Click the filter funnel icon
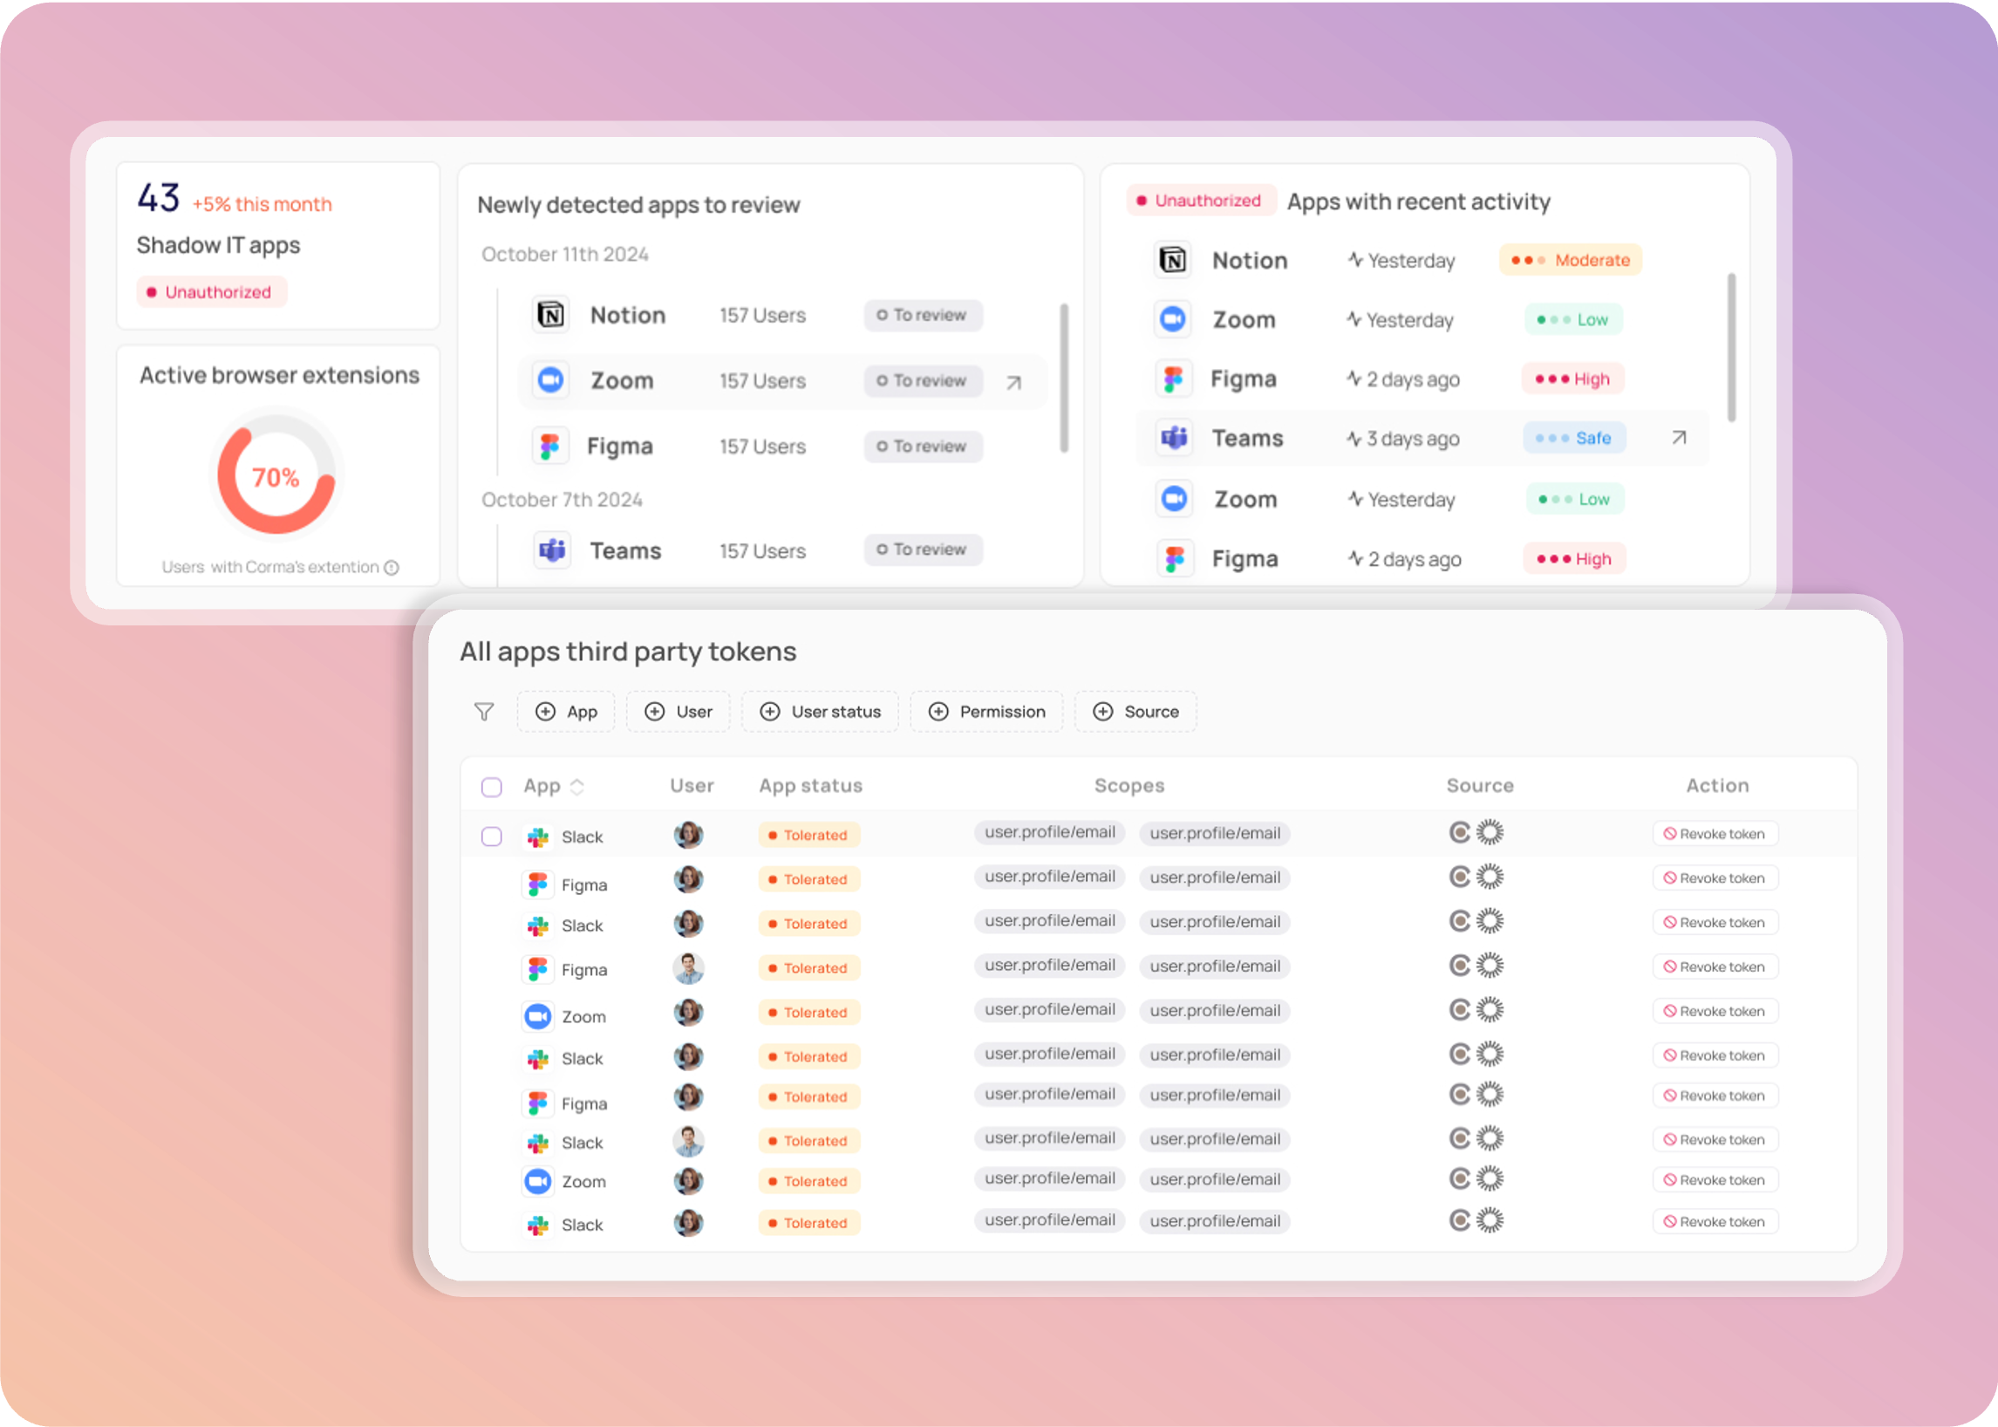Viewport: 1998px width, 1427px height. (484, 711)
